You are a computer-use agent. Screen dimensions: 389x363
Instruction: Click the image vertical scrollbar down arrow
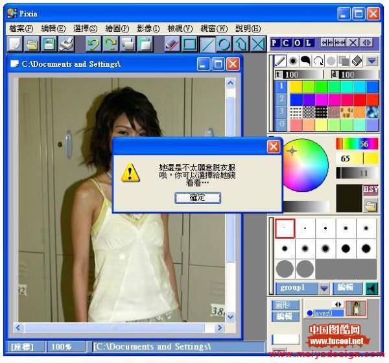click(x=230, y=317)
